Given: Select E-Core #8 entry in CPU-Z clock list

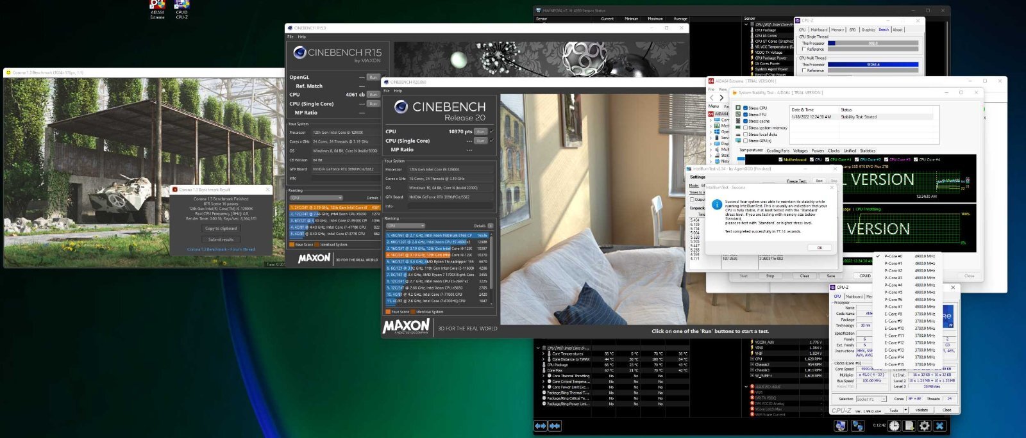Looking at the screenshot, I should point(909,314).
